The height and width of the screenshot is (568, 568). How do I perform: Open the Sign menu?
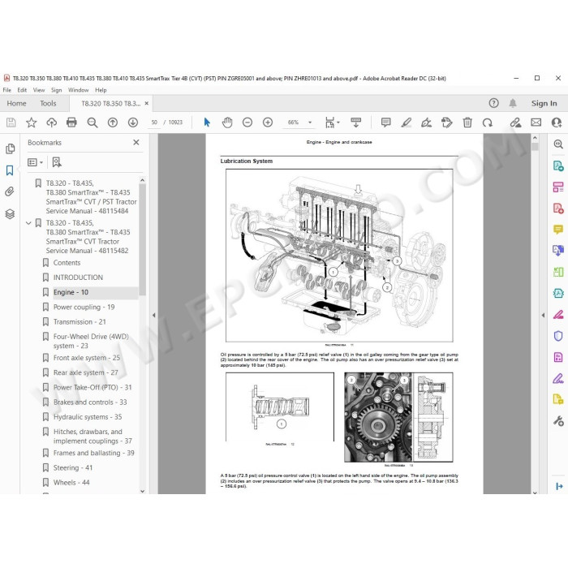click(56, 90)
